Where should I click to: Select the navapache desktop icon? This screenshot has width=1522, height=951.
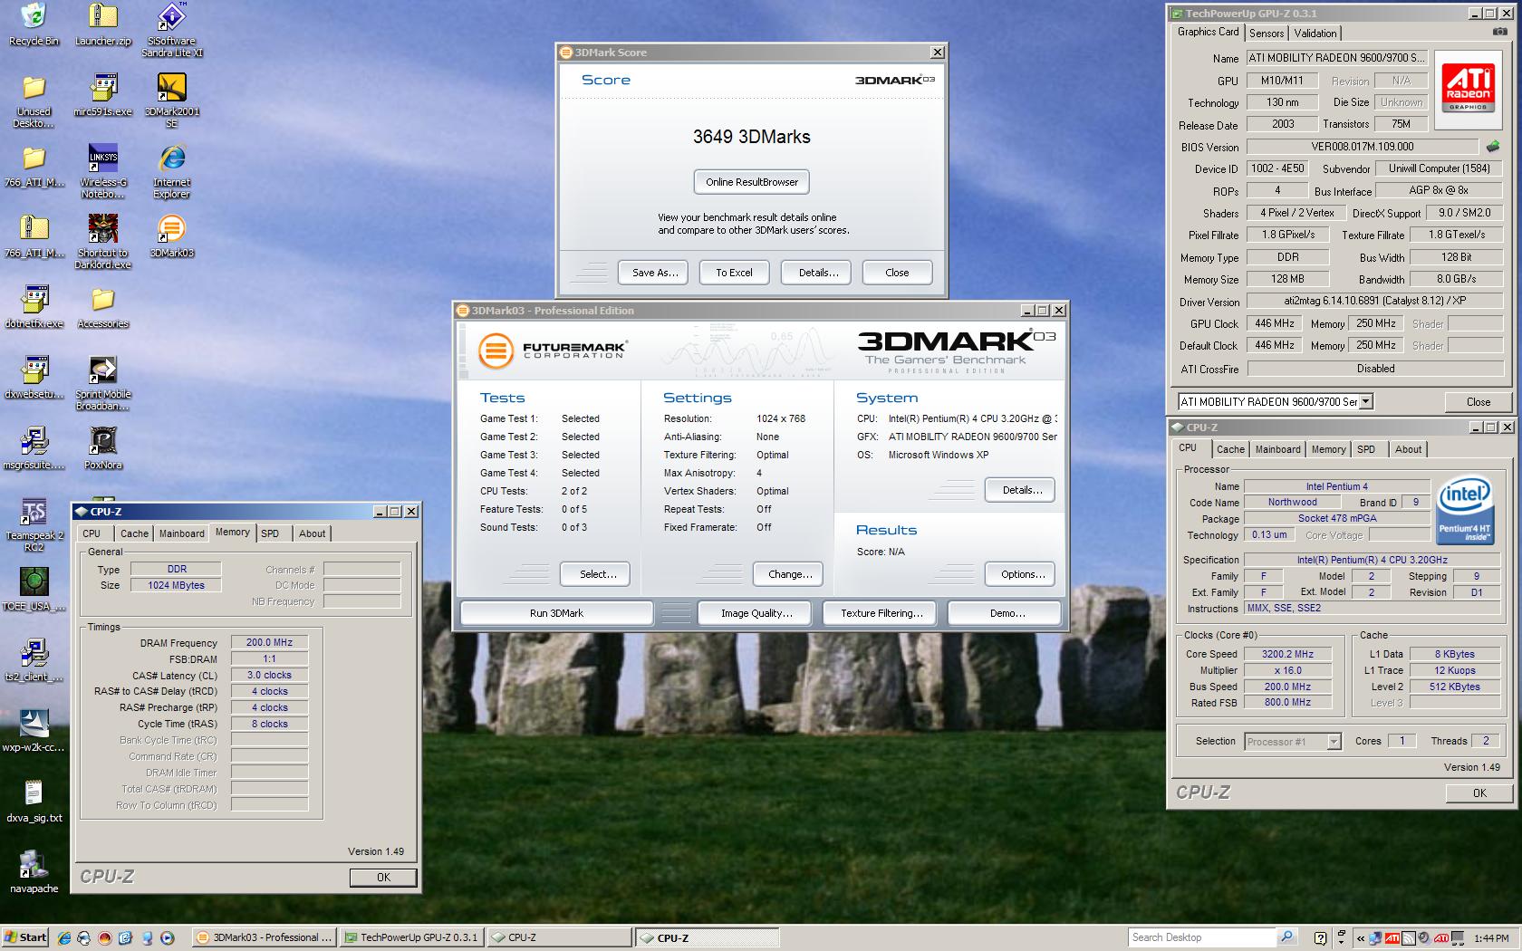coord(34,872)
